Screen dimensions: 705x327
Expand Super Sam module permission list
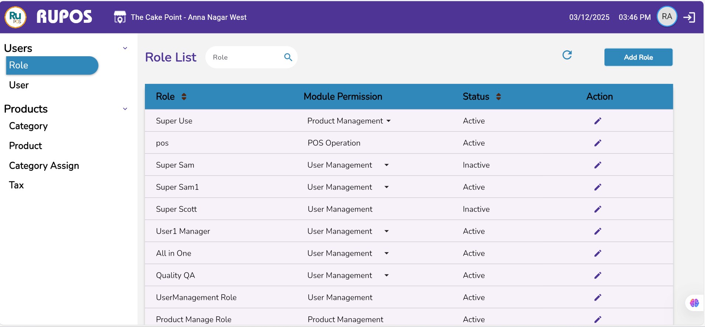pyautogui.click(x=386, y=165)
